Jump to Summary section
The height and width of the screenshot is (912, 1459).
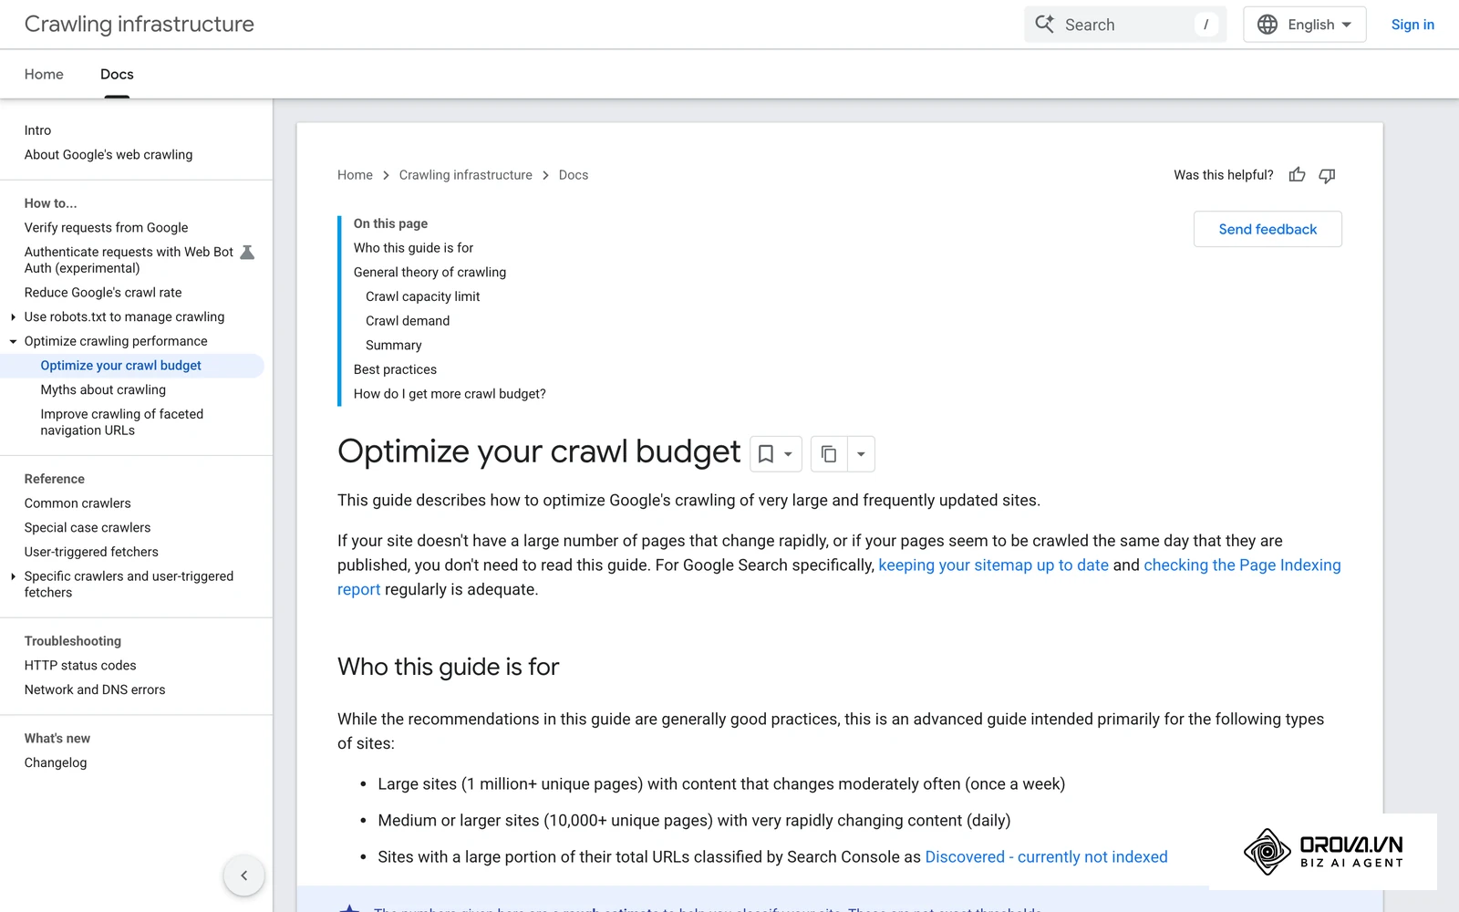click(394, 346)
